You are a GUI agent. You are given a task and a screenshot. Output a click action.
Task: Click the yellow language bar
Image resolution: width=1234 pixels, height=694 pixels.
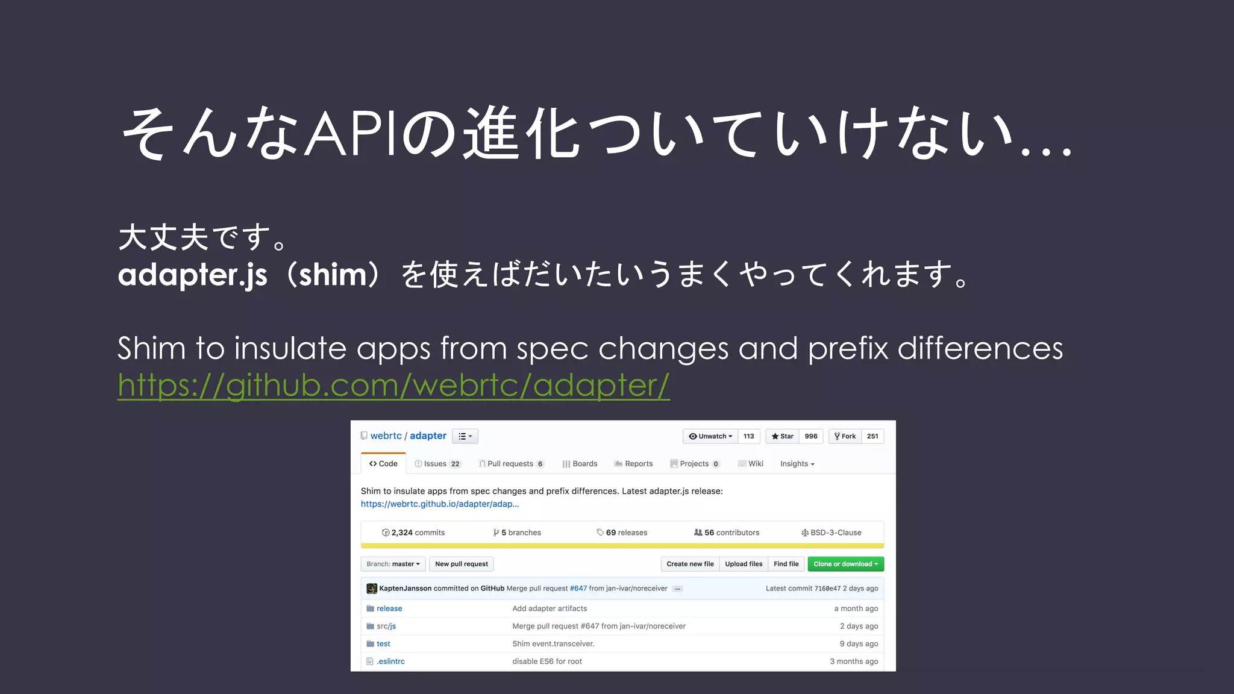point(622,546)
